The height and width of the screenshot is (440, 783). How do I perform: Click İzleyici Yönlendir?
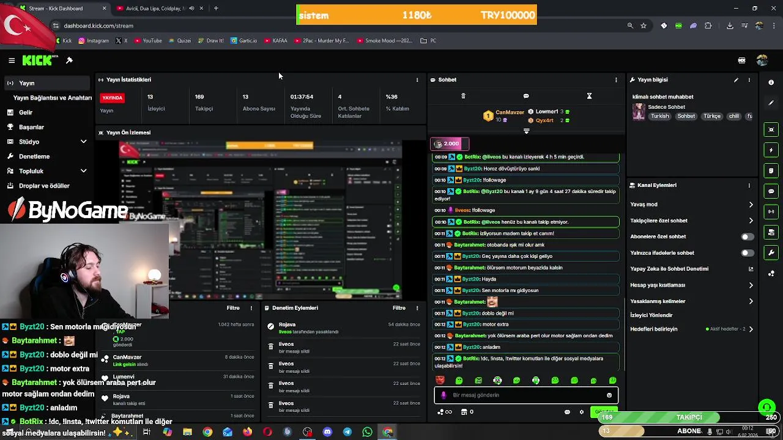[x=651, y=315]
